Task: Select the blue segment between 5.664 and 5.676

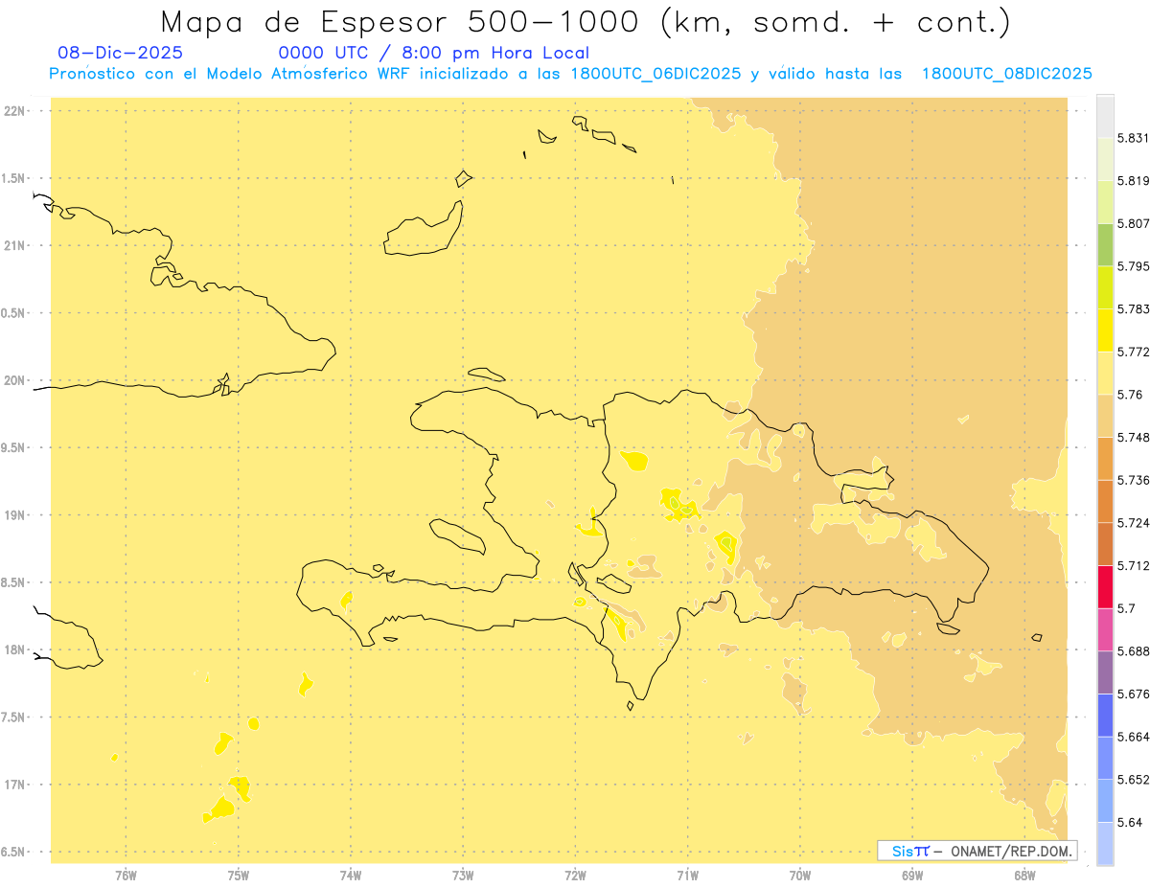Action: click(x=1105, y=715)
